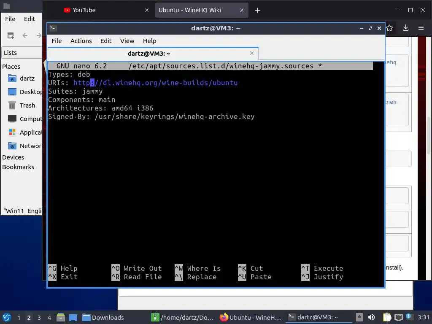Screen dimensions: 432x324
Task: Minimize the terminal window
Action: tap(361, 28)
